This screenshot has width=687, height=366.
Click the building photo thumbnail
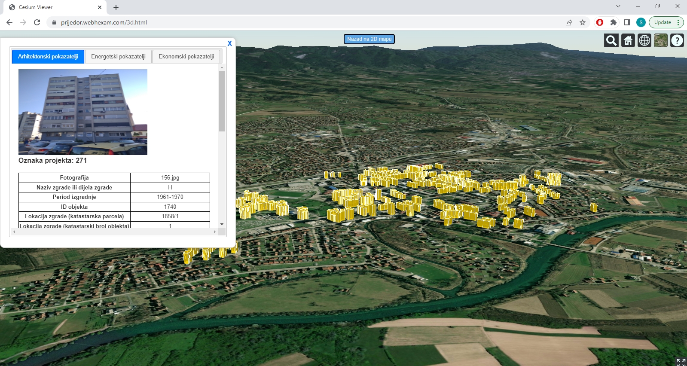tap(83, 112)
